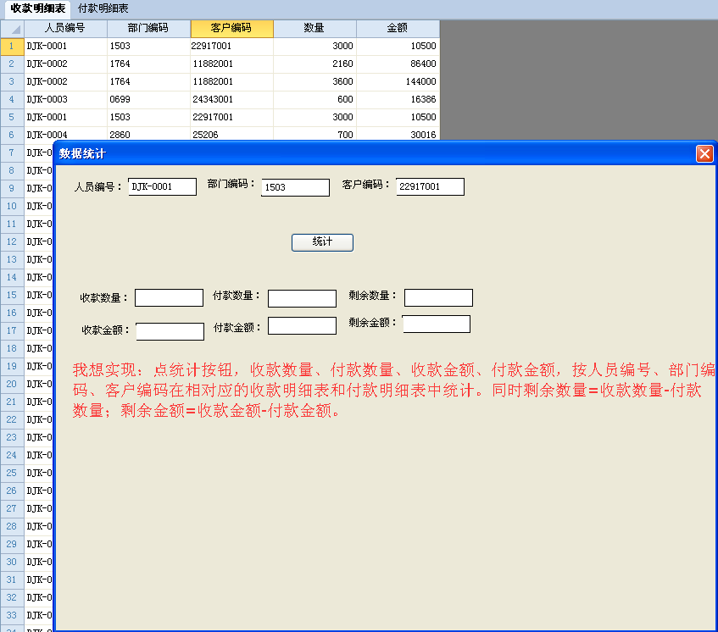
Task: Click cell DJK-0003 in row 4
Action: coord(65,99)
